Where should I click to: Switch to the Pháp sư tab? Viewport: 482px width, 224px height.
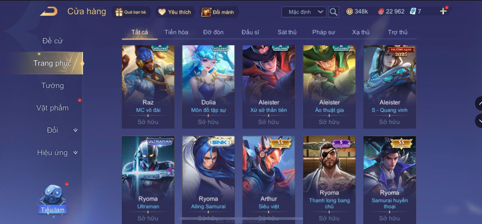324,32
